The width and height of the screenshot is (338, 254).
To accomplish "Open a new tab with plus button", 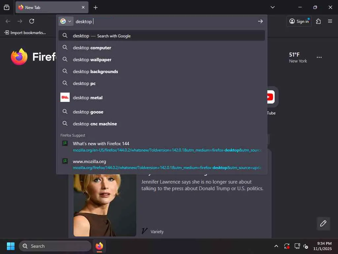I will click(95, 8).
